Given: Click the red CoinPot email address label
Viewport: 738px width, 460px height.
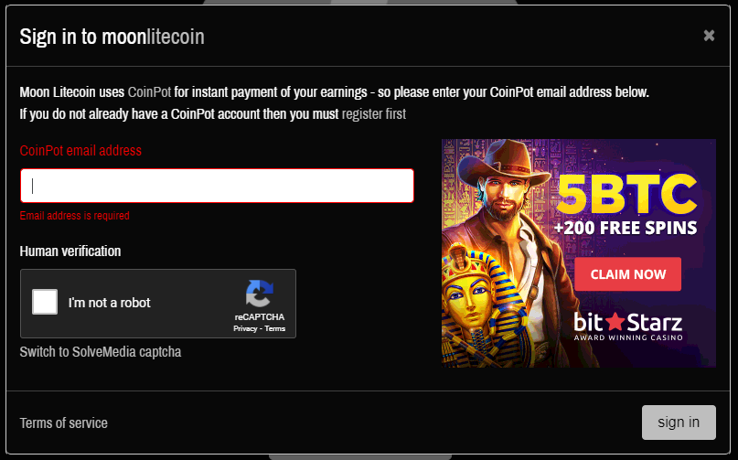Looking at the screenshot, I should [80, 150].
